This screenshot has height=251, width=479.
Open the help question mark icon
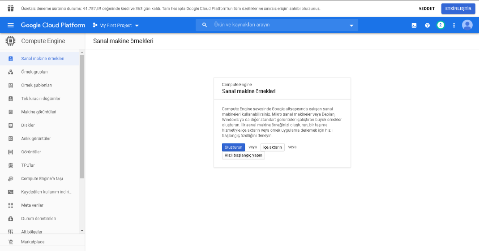pyautogui.click(x=428, y=26)
